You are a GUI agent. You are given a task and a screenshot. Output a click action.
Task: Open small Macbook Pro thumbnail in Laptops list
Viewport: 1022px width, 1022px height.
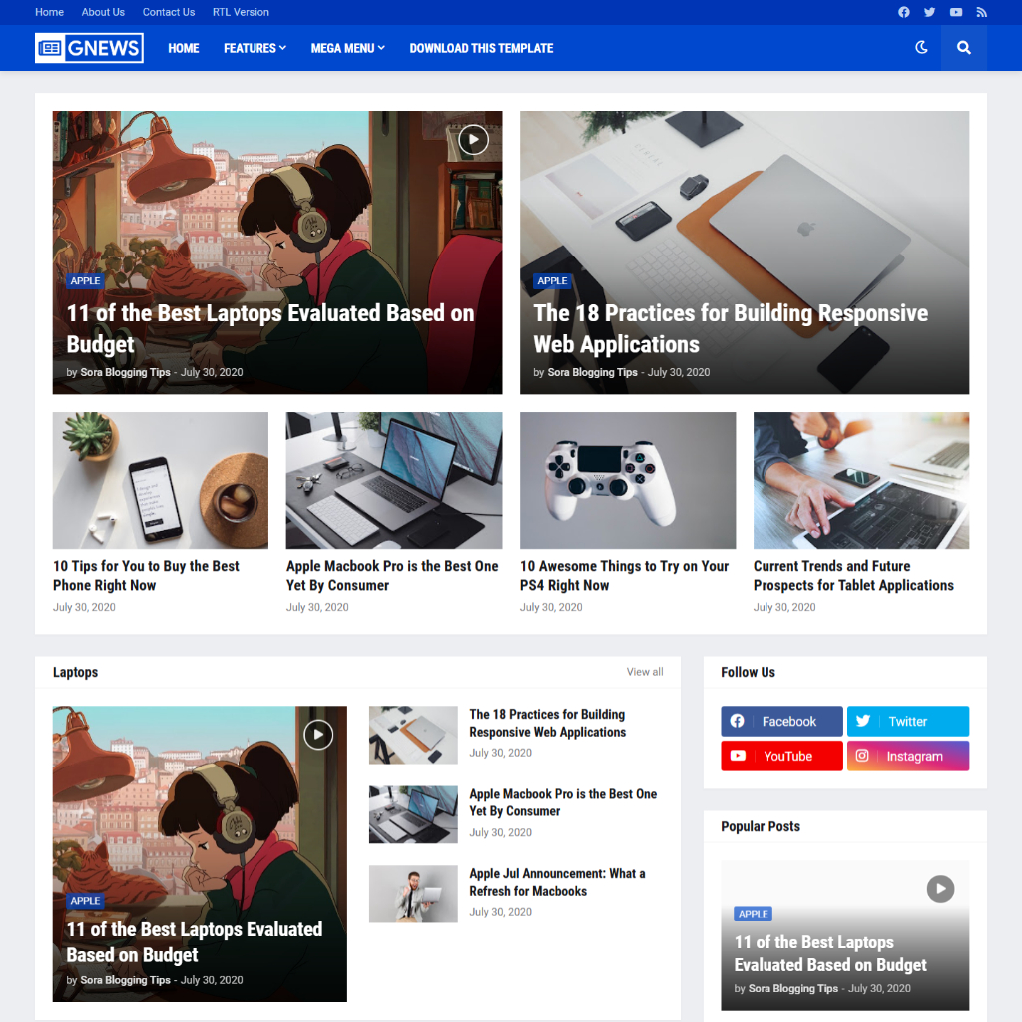click(x=413, y=814)
